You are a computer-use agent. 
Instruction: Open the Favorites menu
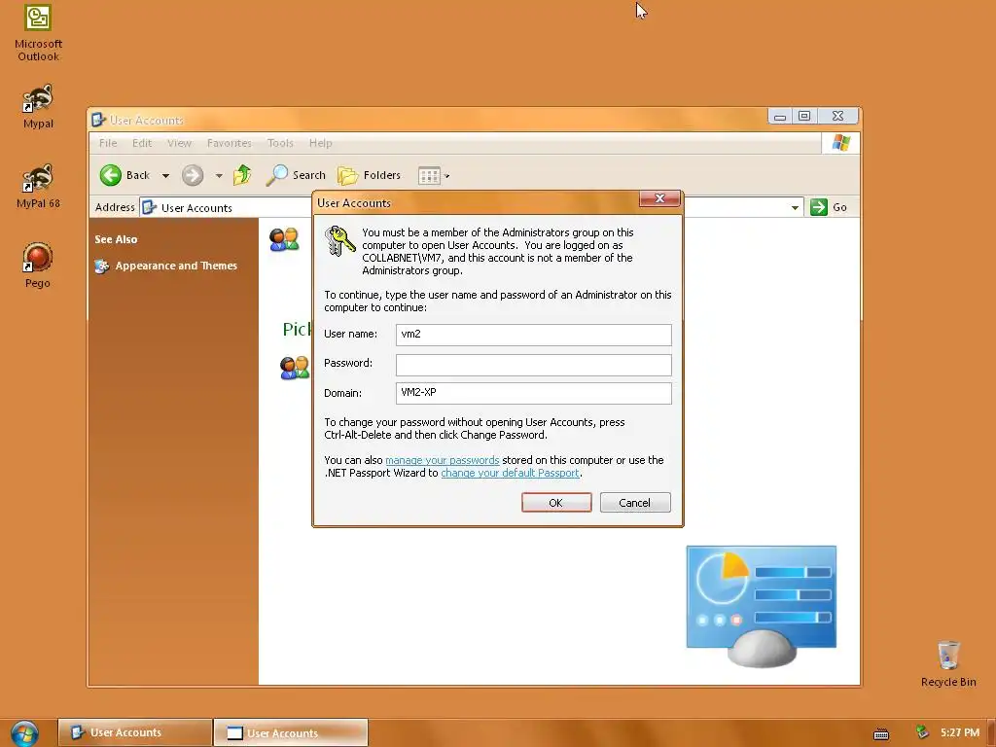click(x=229, y=143)
